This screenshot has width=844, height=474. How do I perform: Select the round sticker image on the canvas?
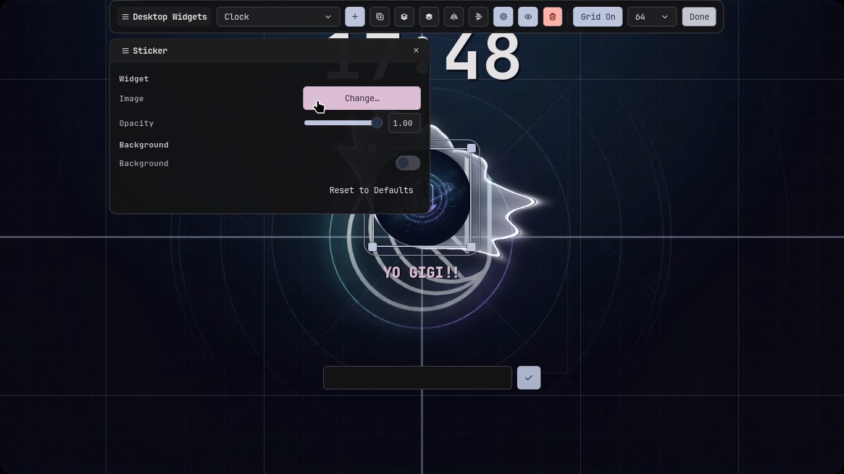(422, 199)
